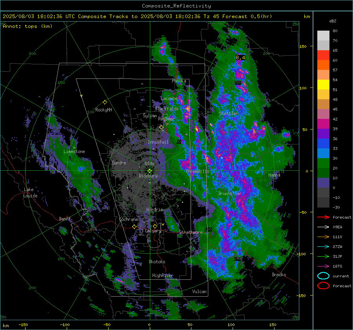Click the km label at bottom-left corner
The height and width of the screenshot is (330, 353).
pos(6,326)
